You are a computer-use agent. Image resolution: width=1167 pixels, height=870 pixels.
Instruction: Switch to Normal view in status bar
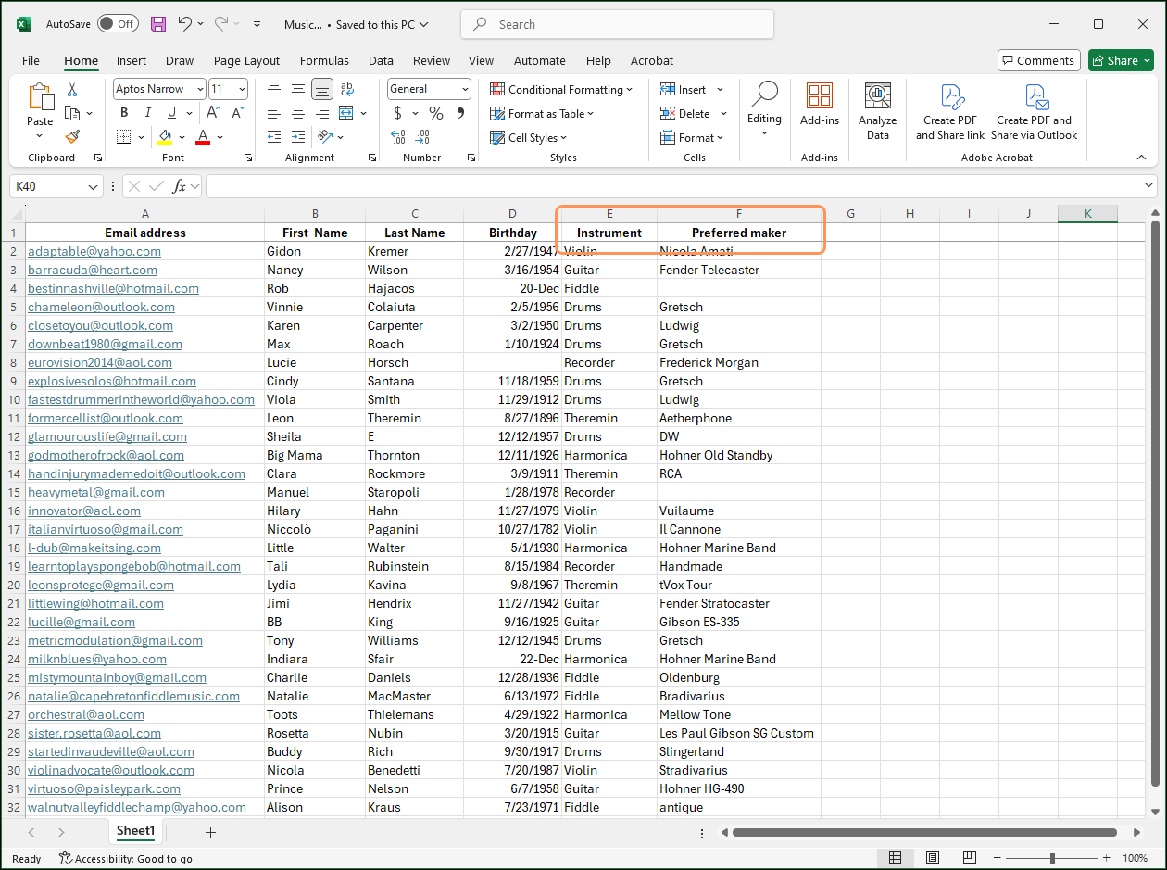tap(896, 858)
